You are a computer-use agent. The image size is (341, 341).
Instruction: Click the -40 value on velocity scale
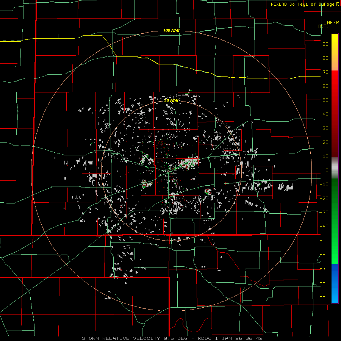[x=324, y=227]
